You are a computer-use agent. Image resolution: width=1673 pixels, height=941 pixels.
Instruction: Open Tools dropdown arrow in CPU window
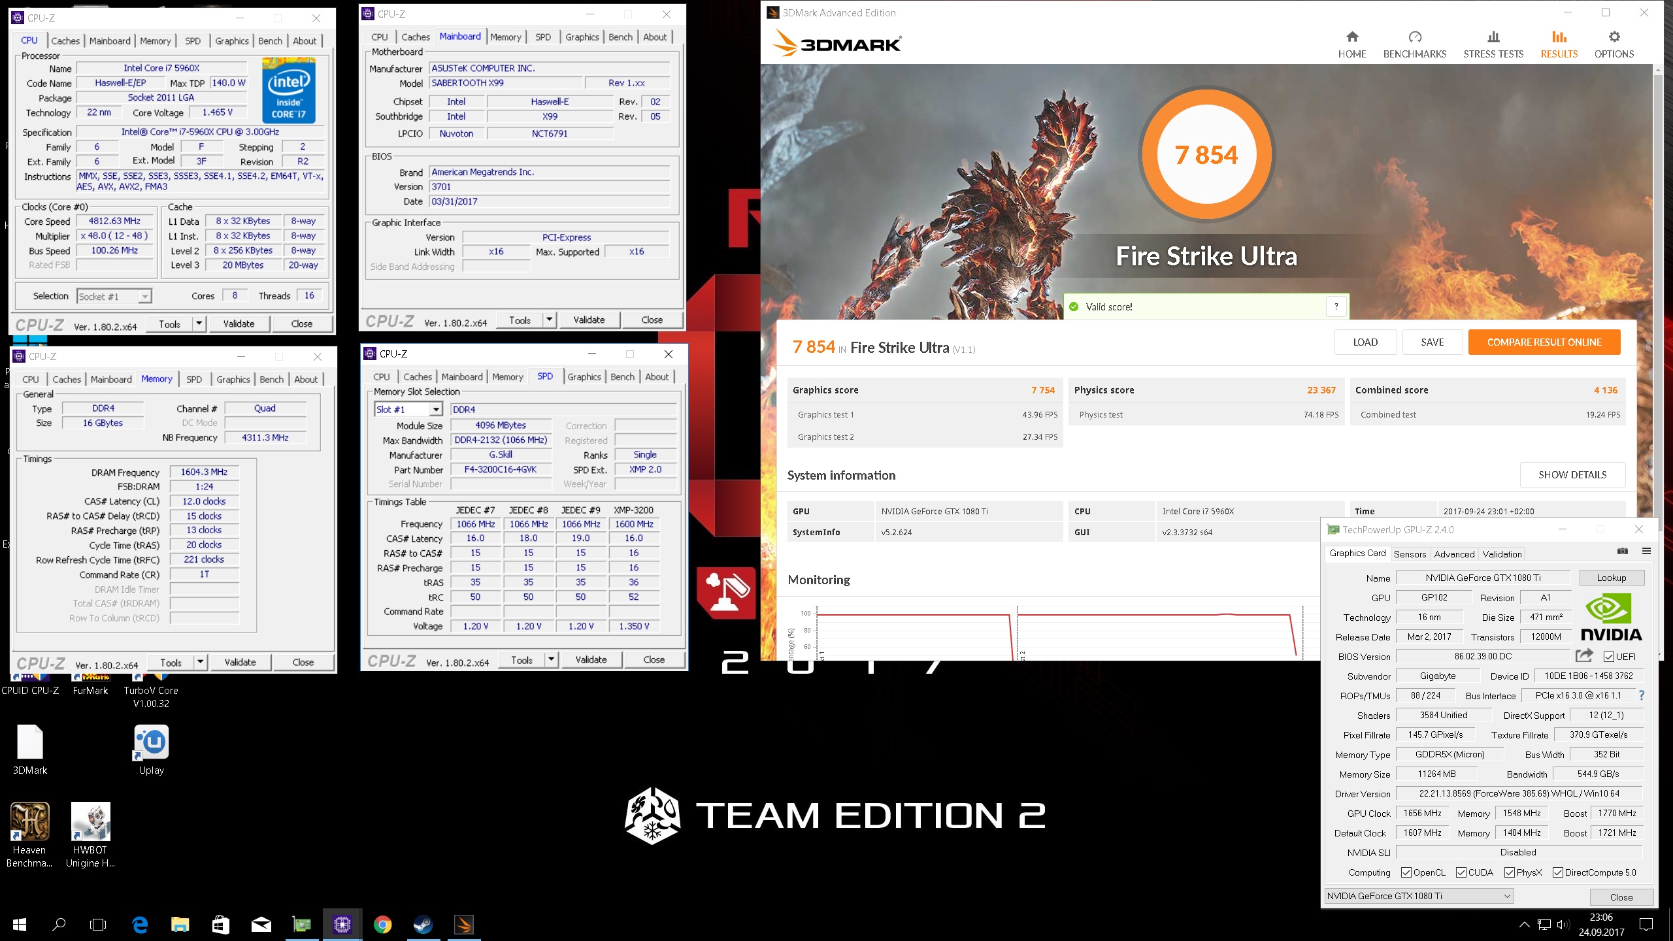coord(199,323)
